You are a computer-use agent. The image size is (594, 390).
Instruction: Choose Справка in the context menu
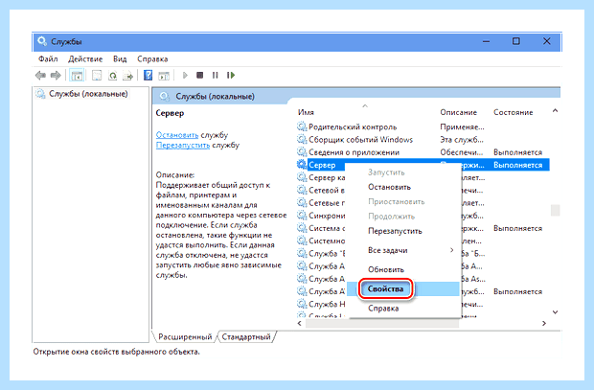tap(383, 309)
